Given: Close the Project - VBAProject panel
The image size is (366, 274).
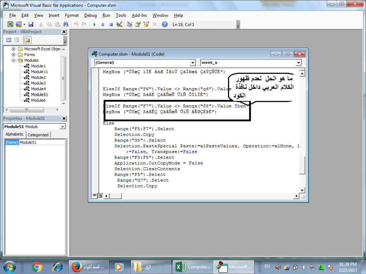Looking at the screenshot, I should point(64,32).
